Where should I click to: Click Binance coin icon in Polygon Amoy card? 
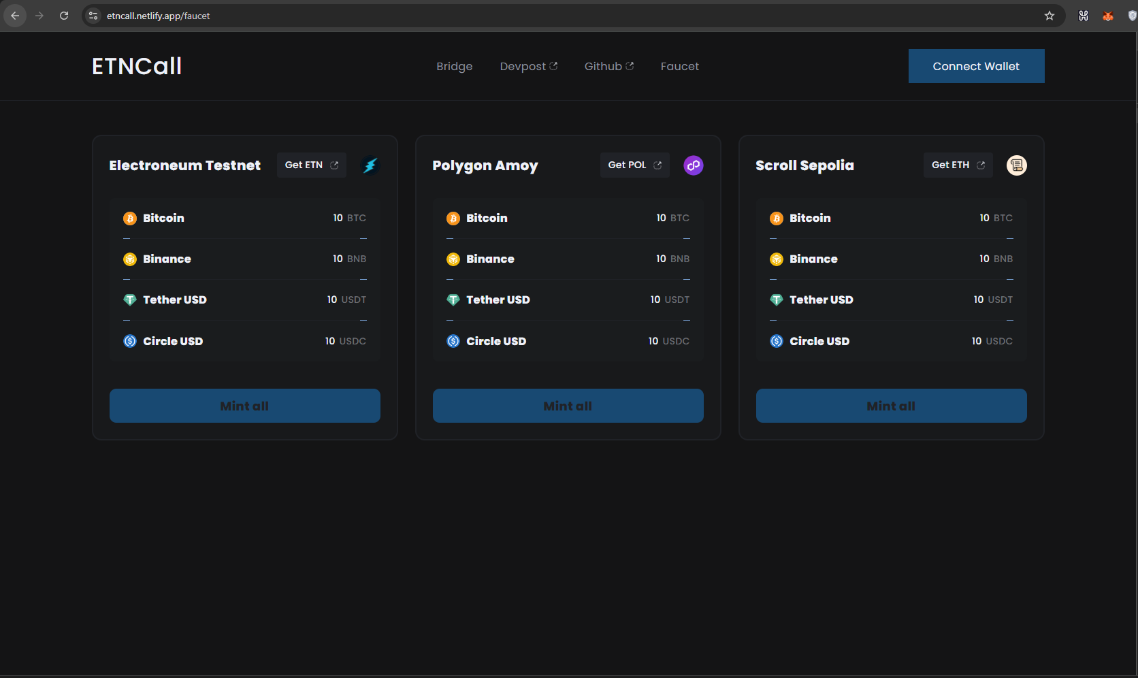click(x=453, y=259)
